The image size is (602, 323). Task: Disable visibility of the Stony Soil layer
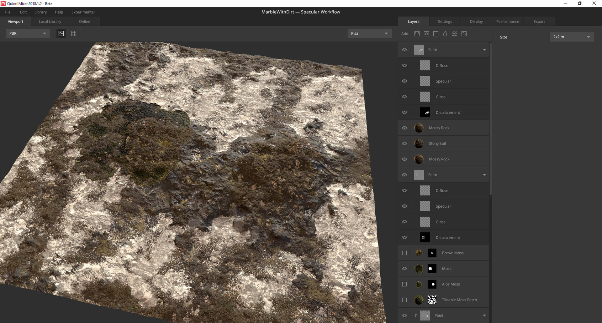(404, 143)
